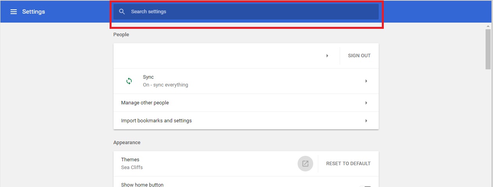Image resolution: width=493 pixels, height=187 pixels.
Task: Open the hamburger main menu
Action: point(14,12)
